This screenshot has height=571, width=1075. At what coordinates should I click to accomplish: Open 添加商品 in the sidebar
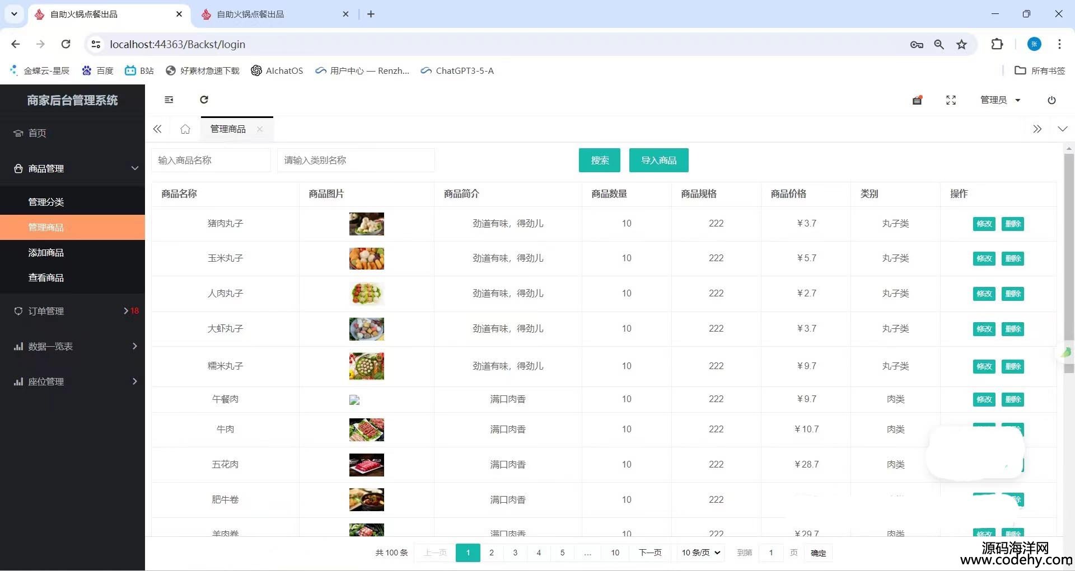click(x=72, y=252)
